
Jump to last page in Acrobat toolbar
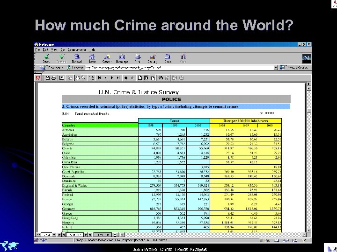118,78
